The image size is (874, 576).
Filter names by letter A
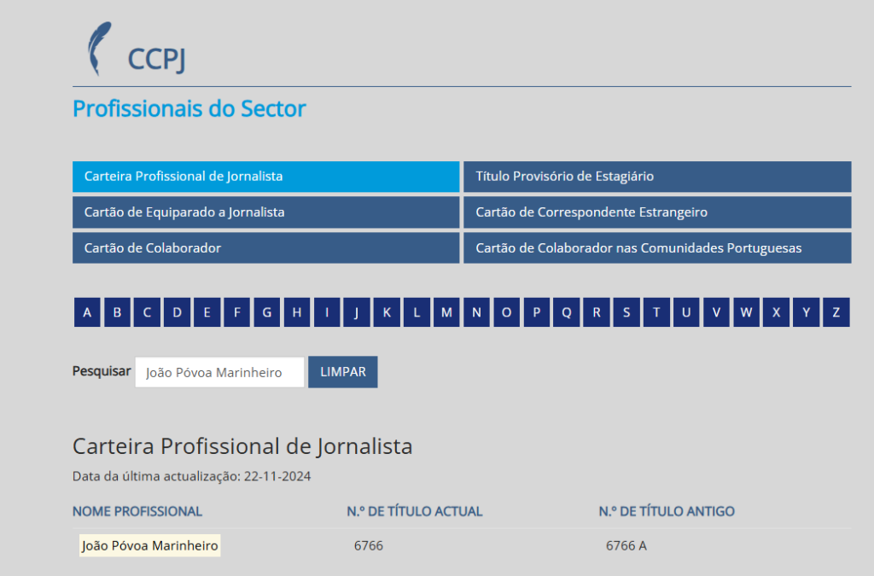pos(87,312)
